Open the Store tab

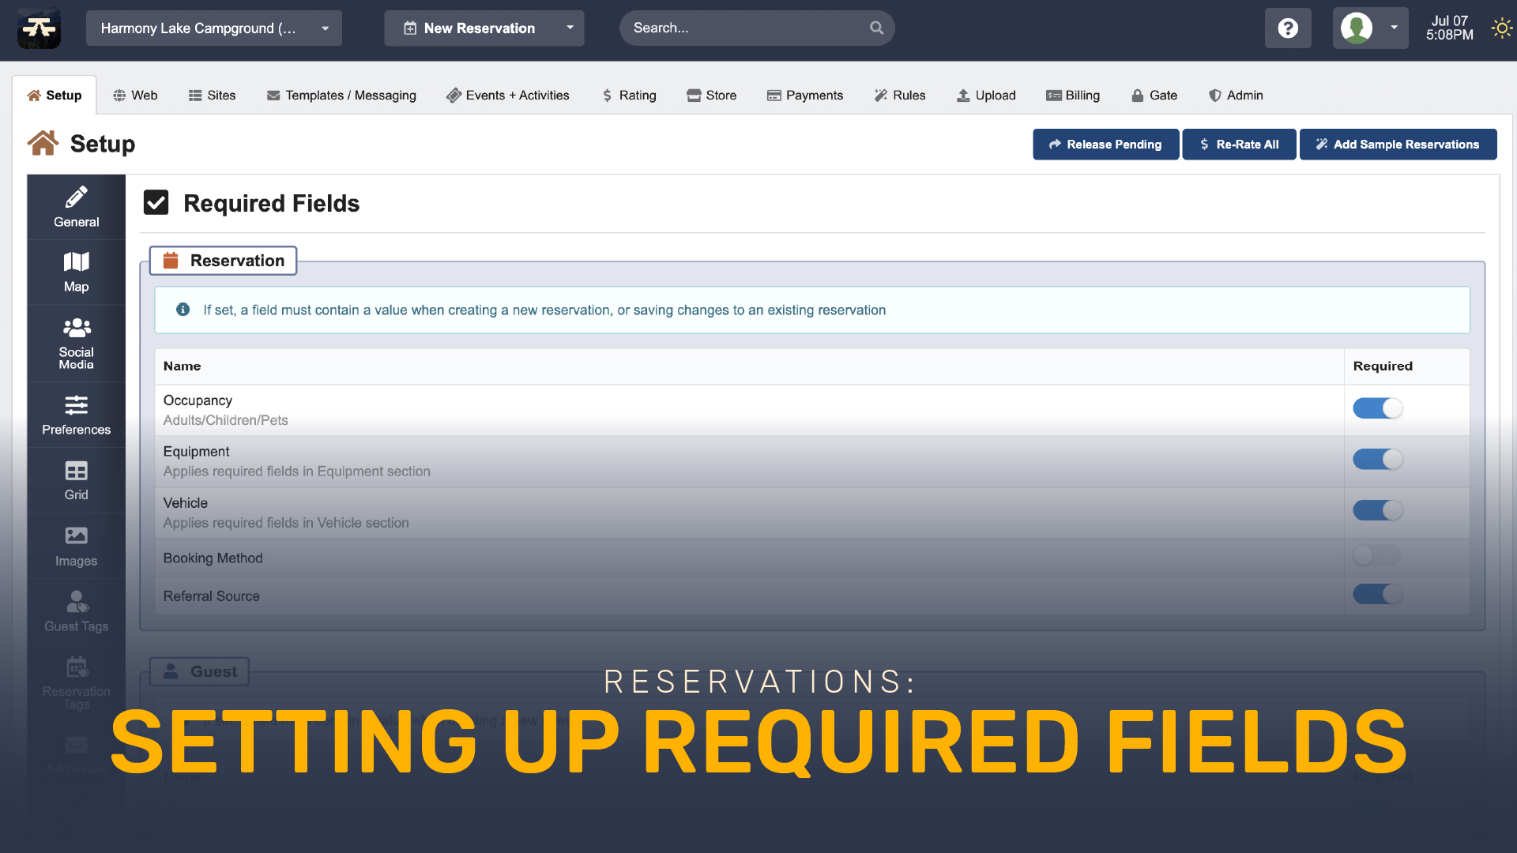711,96
